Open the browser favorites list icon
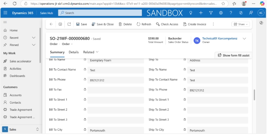This screenshot has width=267, height=138. click(x=234, y=4)
